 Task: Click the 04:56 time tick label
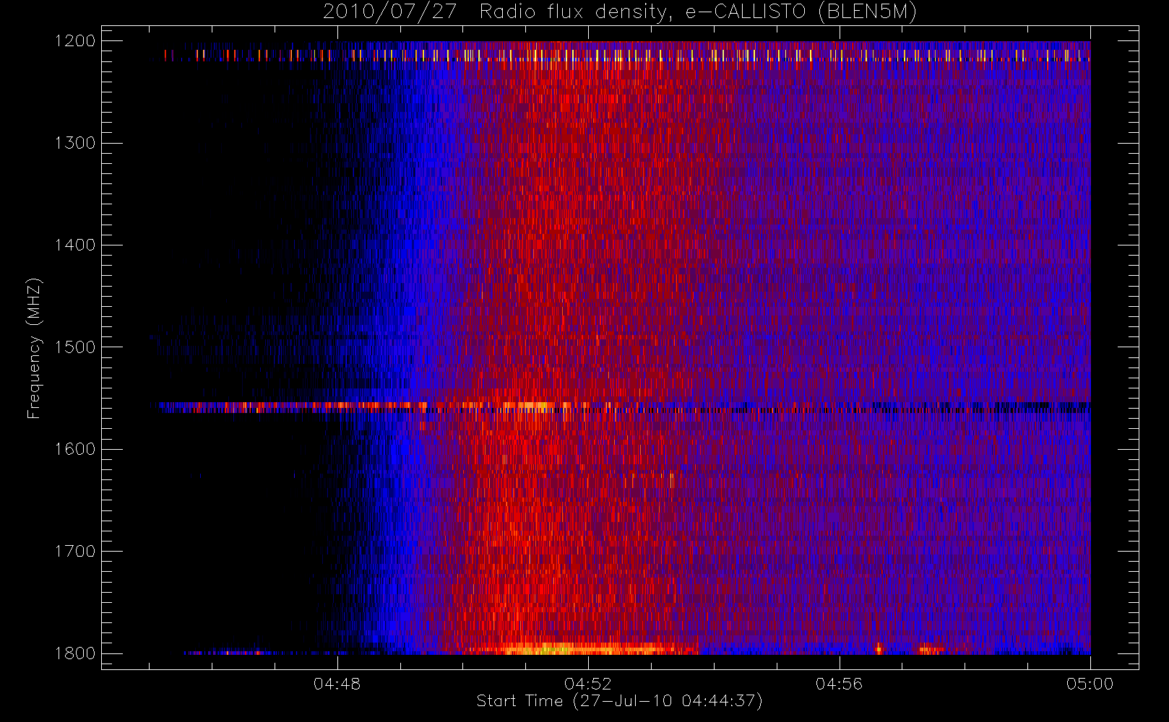(x=839, y=684)
